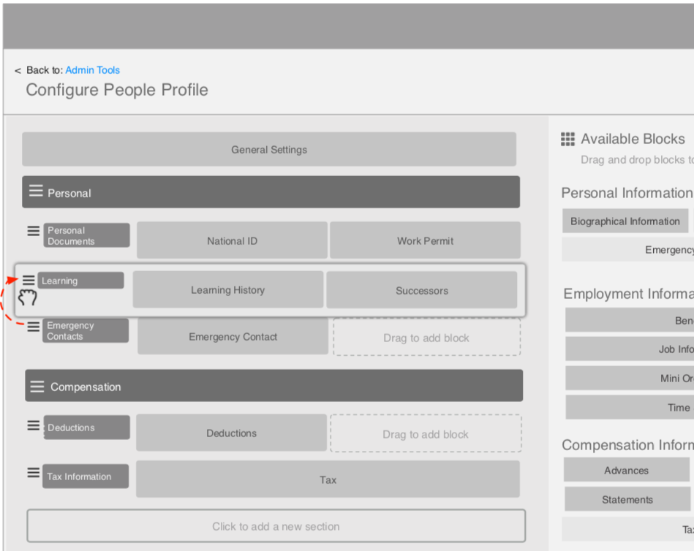Select Biographical Information under Available Blocks

tap(625, 220)
